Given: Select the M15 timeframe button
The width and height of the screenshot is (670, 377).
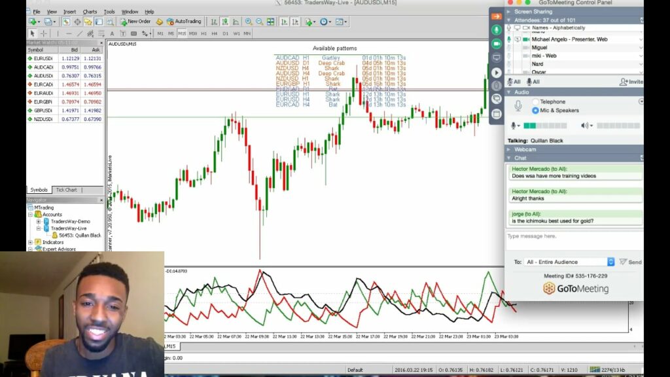Looking at the screenshot, I should [x=182, y=33].
